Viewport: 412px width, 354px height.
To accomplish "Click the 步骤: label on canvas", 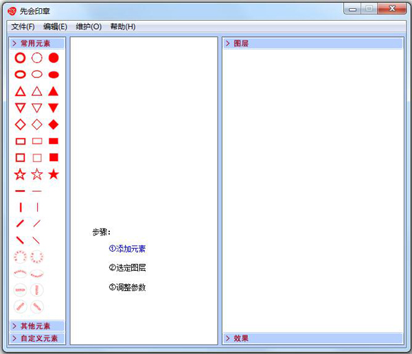I will click(x=101, y=232).
